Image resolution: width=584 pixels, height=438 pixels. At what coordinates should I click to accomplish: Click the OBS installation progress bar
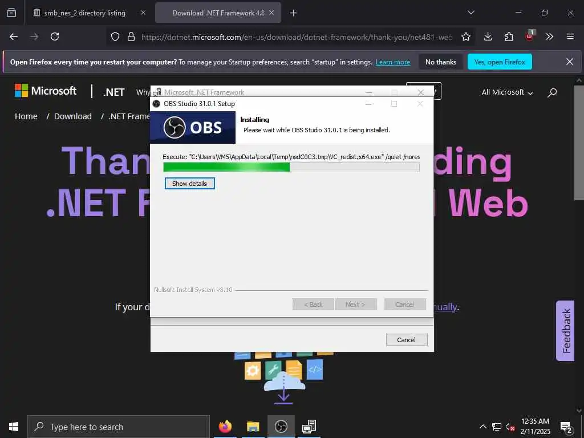point(291,167)
